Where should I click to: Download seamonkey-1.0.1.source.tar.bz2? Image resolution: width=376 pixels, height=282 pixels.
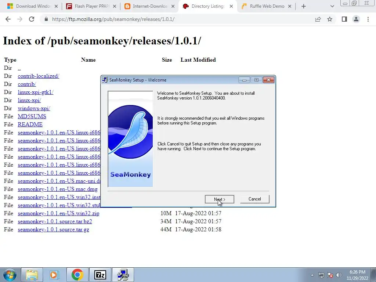tap(55, 221)
